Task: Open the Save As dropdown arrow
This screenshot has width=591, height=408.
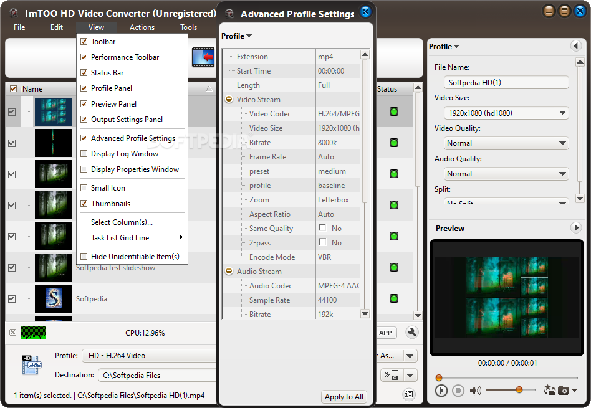Action: click(410, 356)
